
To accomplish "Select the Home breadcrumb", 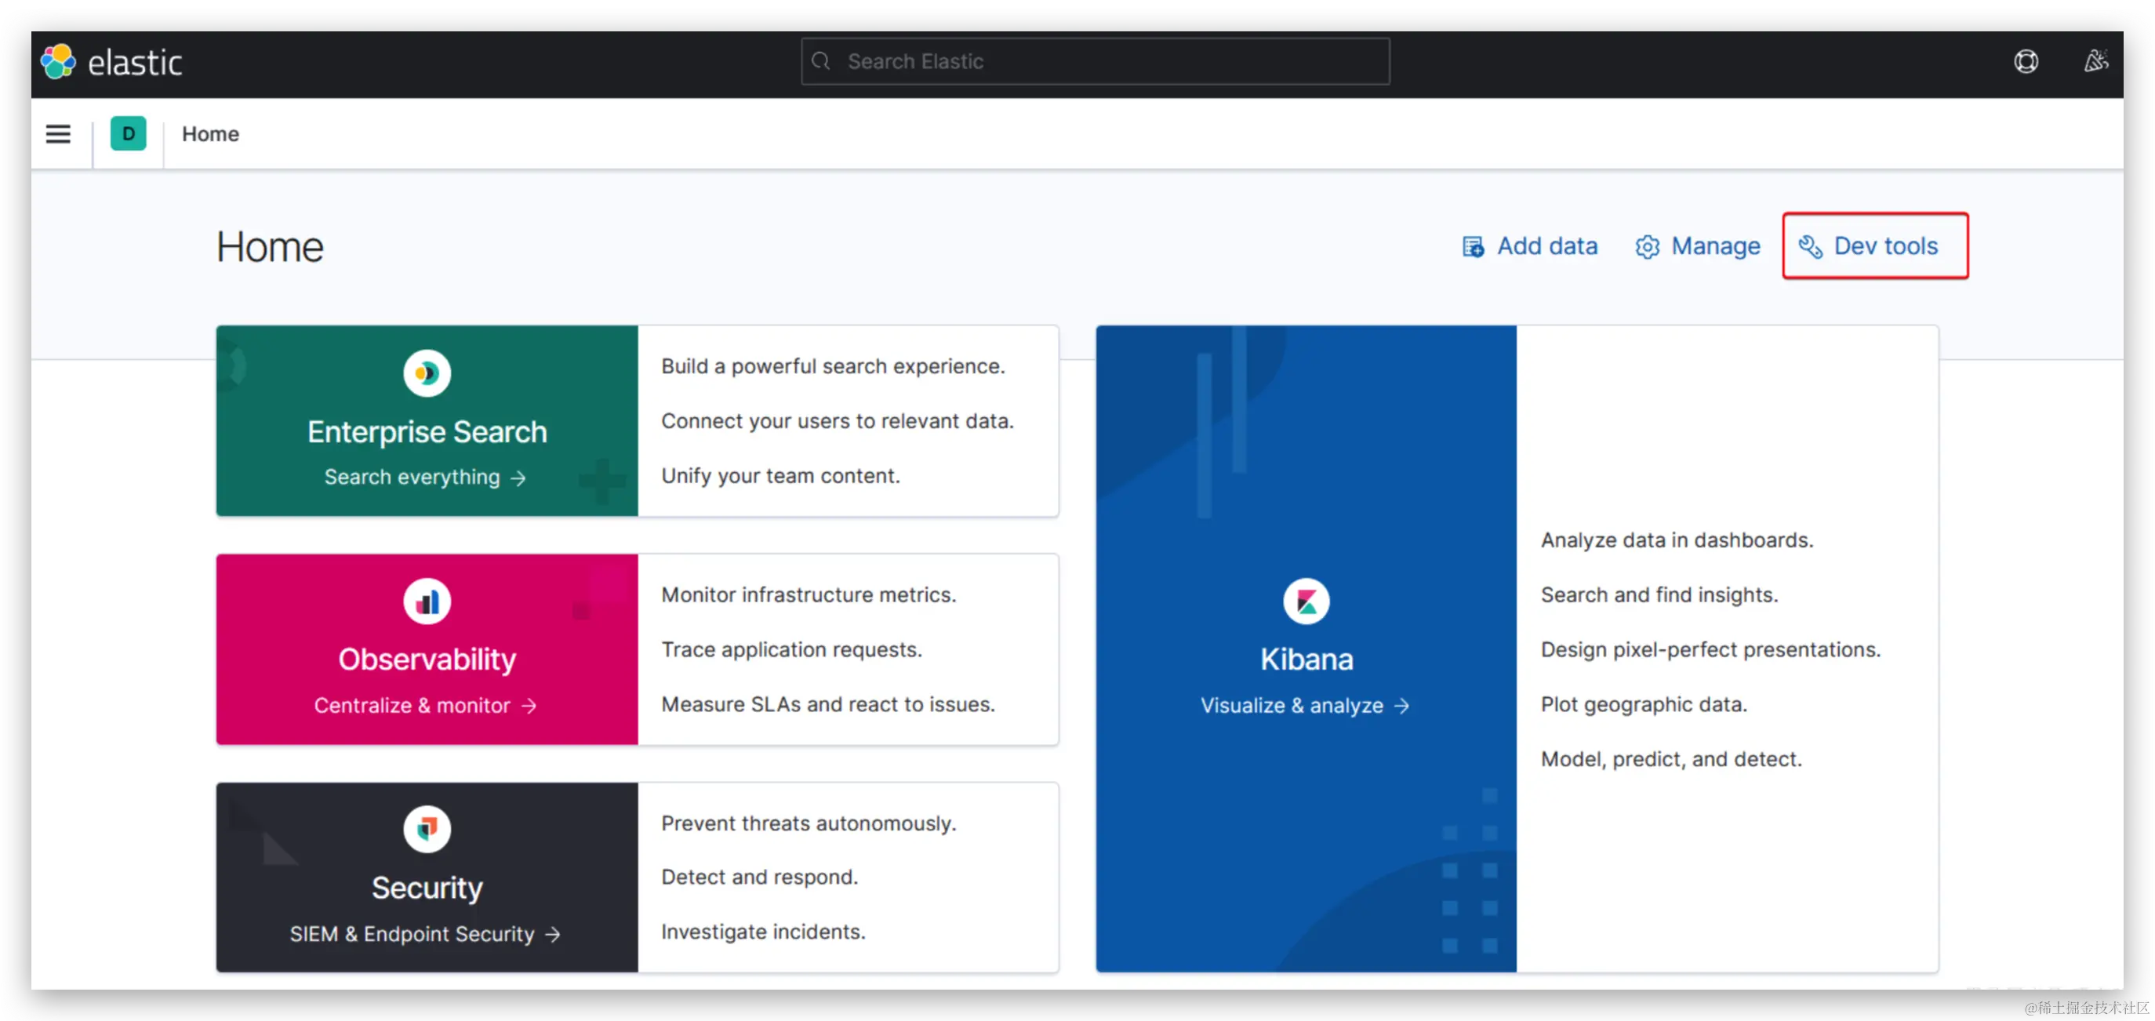I will click(x=210, y=134).
